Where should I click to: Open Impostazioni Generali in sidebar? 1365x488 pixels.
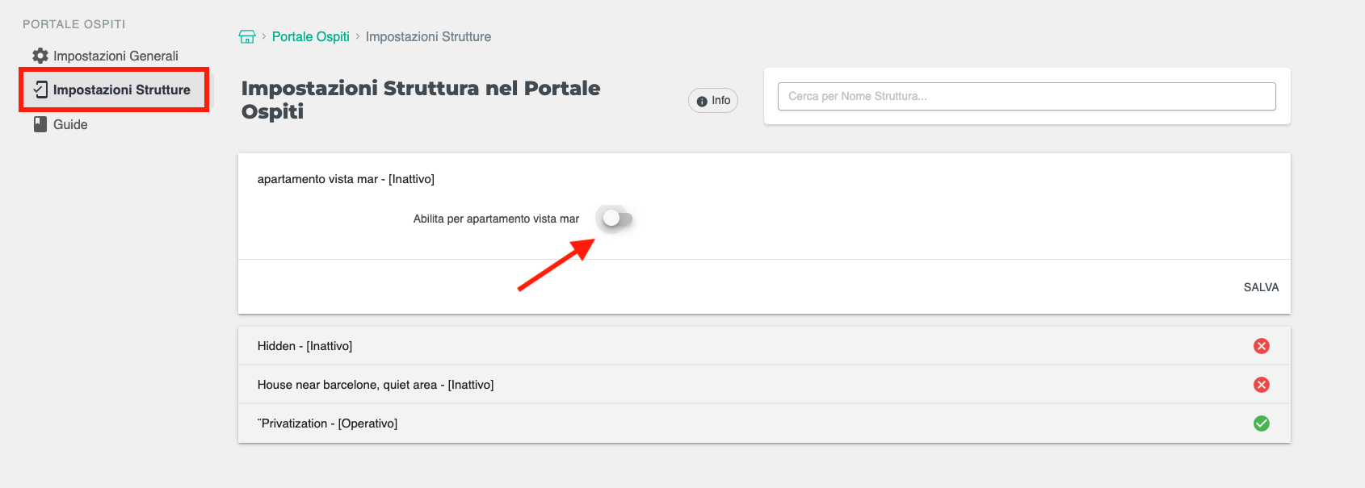[x=115, y=56]
